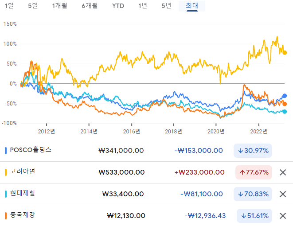Click the 2020년 axis label
The height and width of the screenshot is (226, 293).
pyautogui.click(x=216, y=132)
